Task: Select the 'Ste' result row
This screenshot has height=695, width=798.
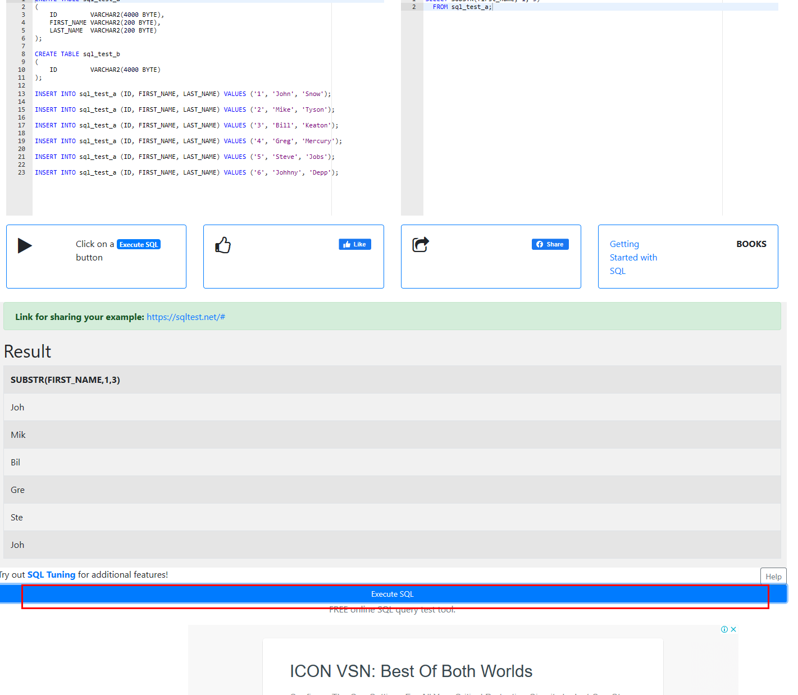Action: 392,517
